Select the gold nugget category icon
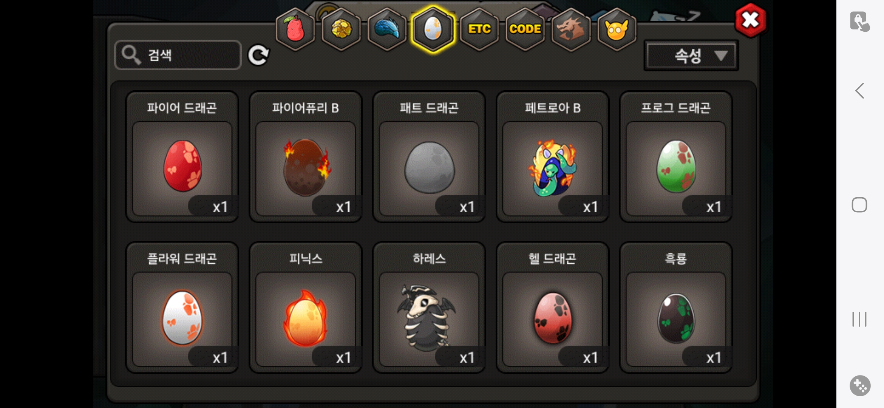This screenshot has height=408, width=884. point(341,29)
